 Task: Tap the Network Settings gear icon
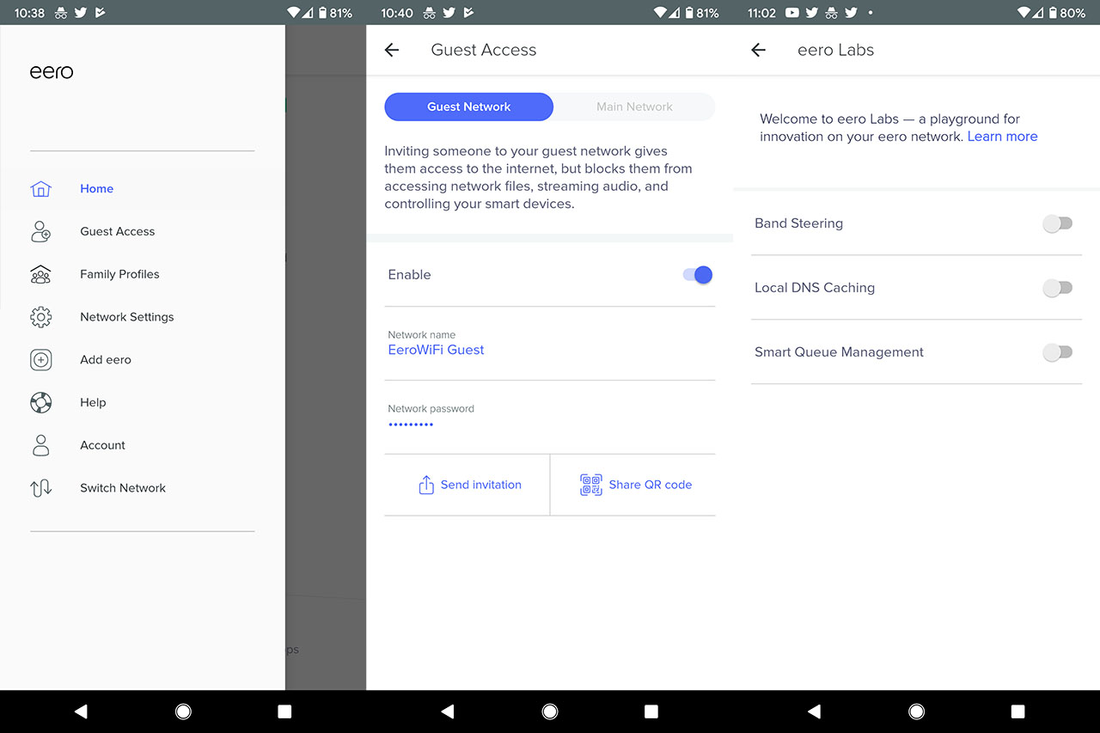click(x=40, y=317)
